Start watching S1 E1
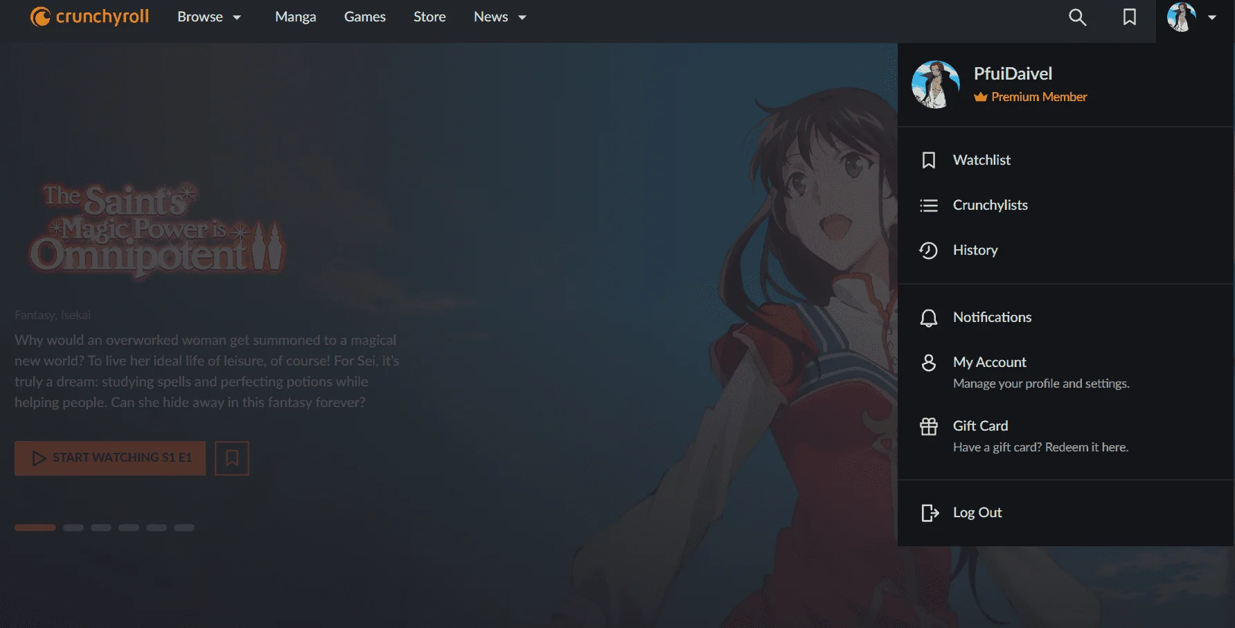Screen dimensions: 1235x628 point(110,458)
